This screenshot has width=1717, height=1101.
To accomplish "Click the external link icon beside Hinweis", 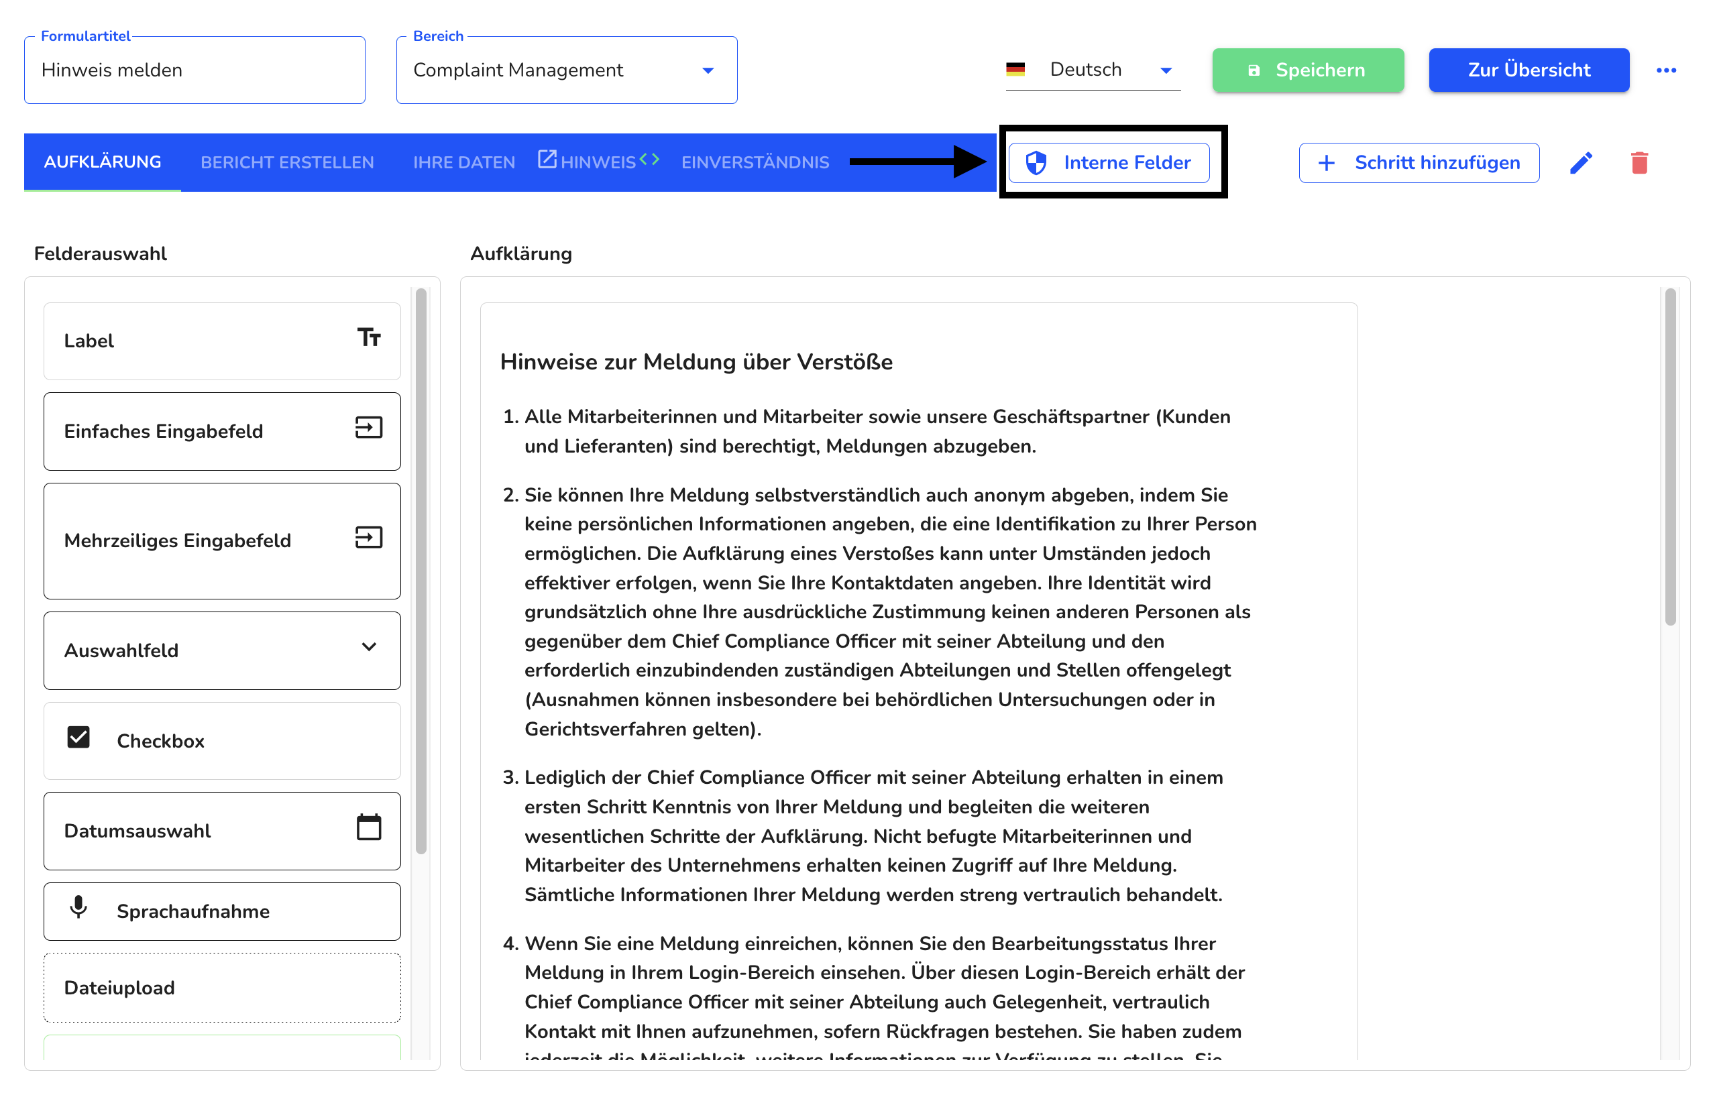I will pos(547,159).
